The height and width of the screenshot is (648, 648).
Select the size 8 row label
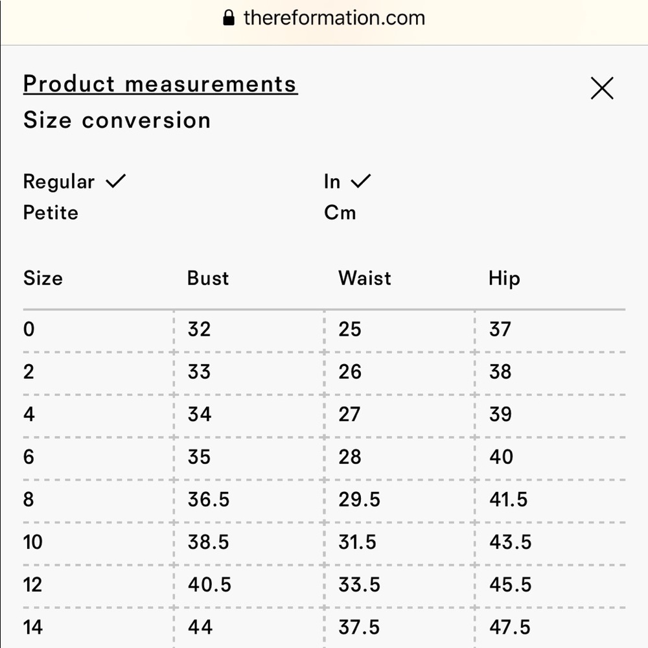click(x=29, y=499)
